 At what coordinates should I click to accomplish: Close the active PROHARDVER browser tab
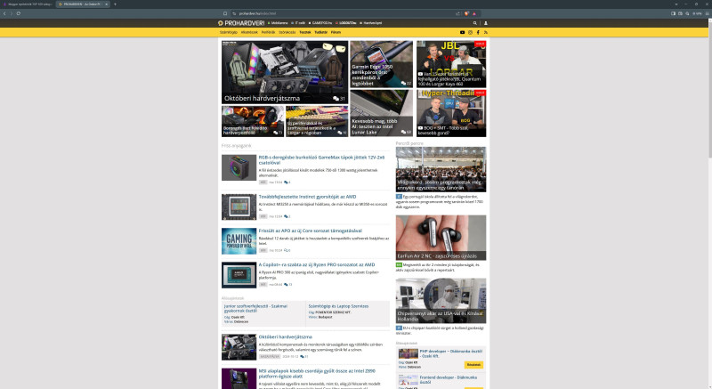pos(106,4)
